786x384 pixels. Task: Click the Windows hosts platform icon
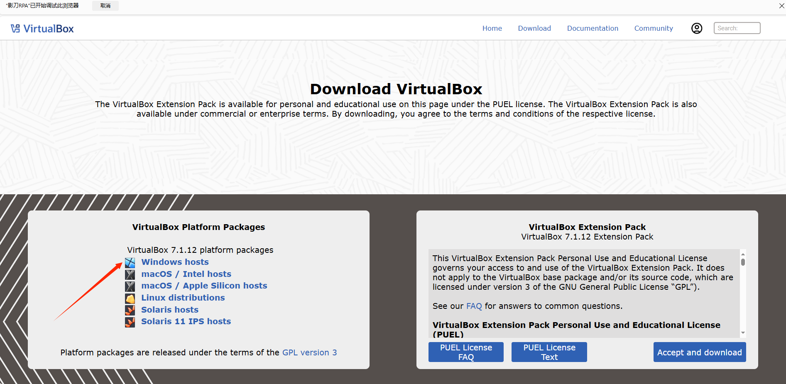click(130, 263)
